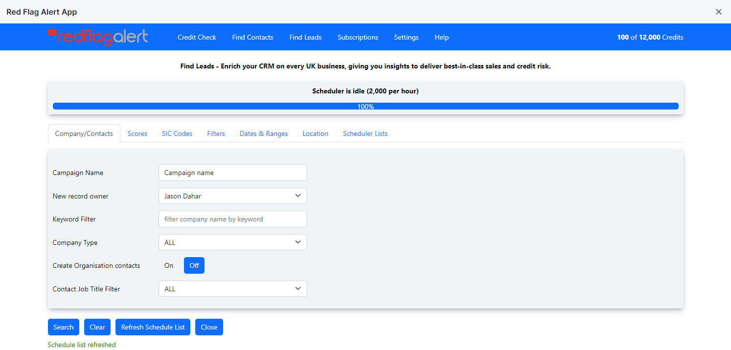
Task: Click the scheduler 100% progress bar
Action: 365,106
